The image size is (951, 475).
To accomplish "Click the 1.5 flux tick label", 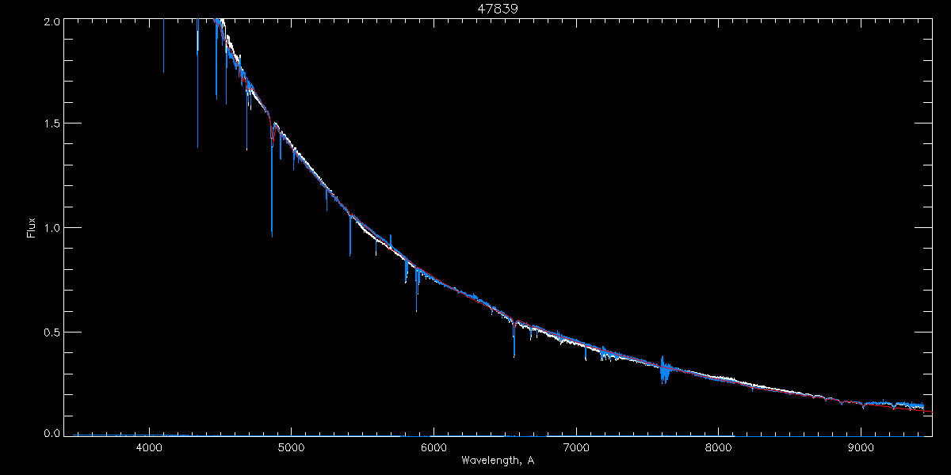I will click(52, 123).
